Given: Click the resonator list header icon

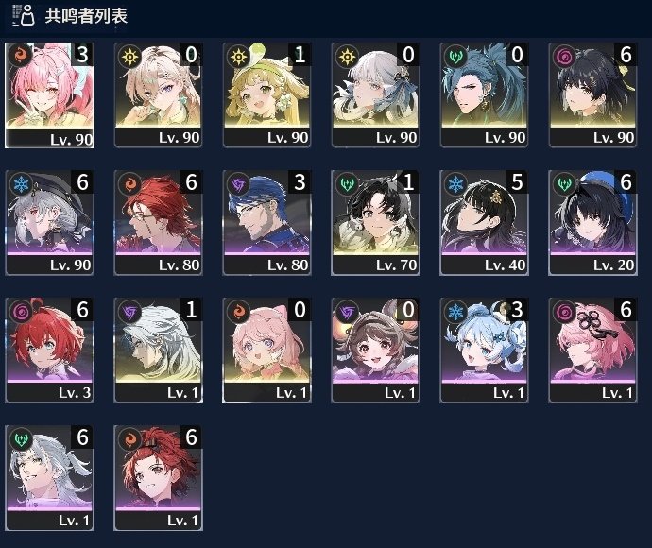Looking at the screenshot, I should coord(24,15).
